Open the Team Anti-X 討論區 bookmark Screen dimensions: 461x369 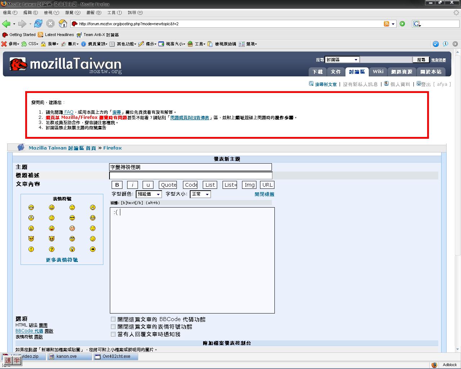point(98,35)
